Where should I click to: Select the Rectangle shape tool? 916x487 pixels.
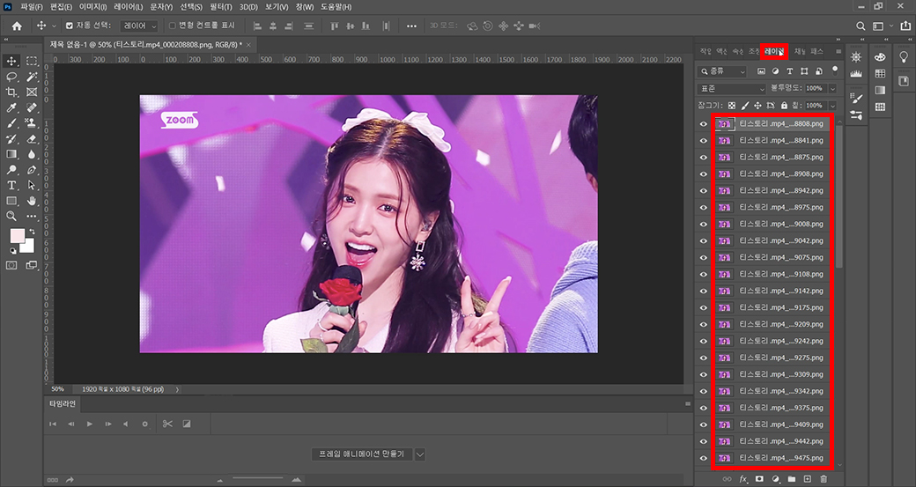(11, 201)
